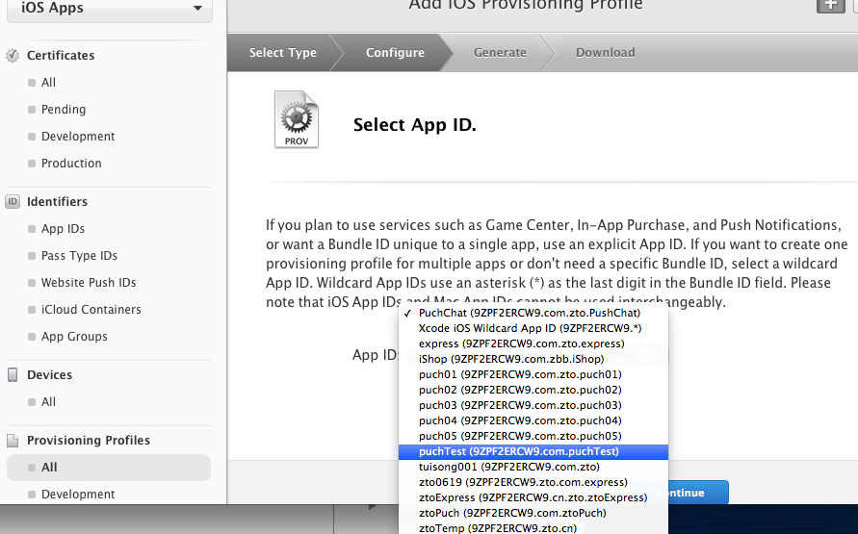Open All under Devices

click(48, 402)
